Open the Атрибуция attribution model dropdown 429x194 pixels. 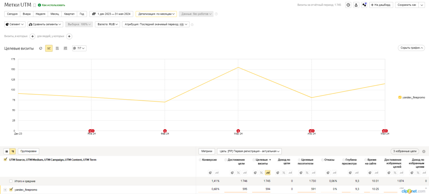point(156,24)
